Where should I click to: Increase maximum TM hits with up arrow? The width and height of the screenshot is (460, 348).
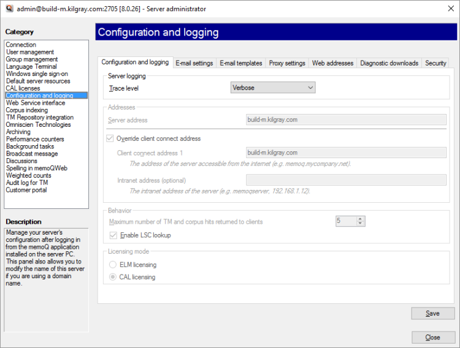360,219
